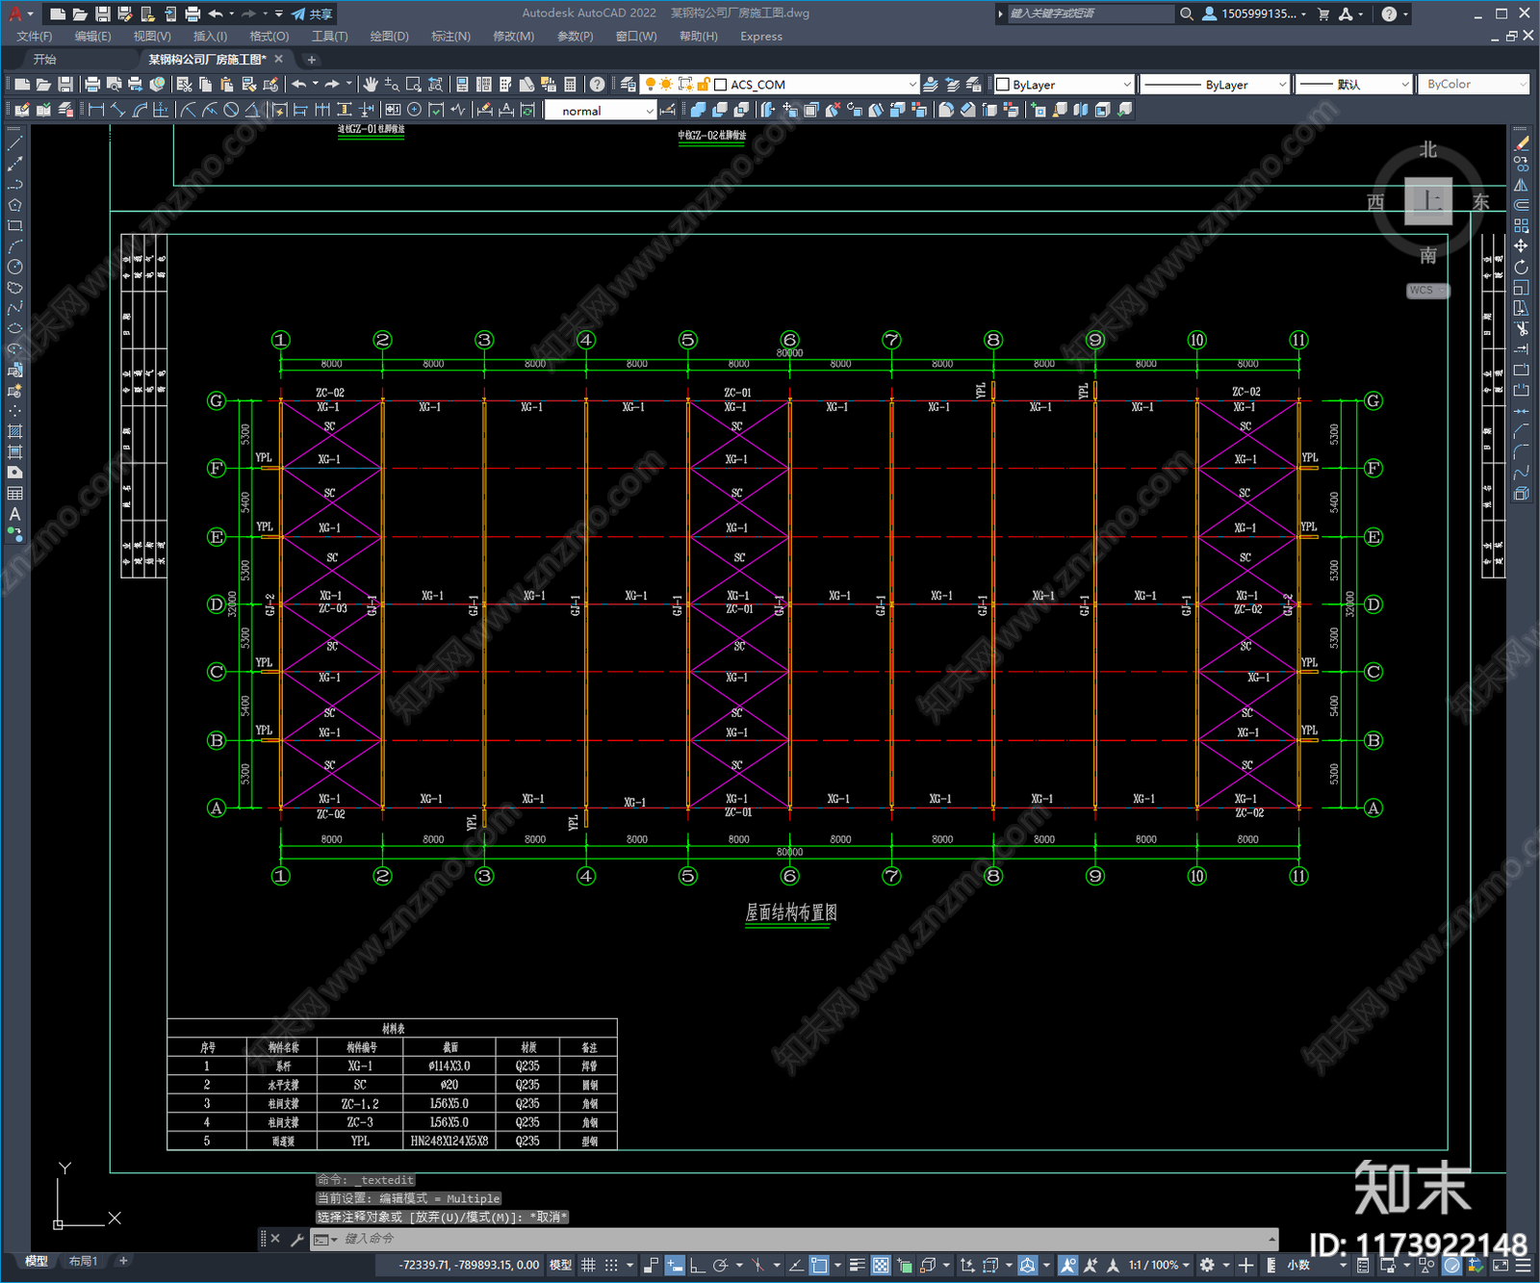Toggle Lineweight display in the status bar
Viewport: 1540px width, 1283px height.
[857, 1265]
